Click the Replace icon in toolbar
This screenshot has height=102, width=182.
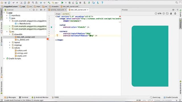36,3
